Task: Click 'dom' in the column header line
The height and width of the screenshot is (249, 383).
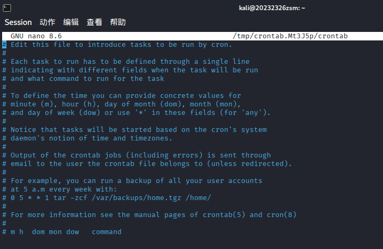Action: pyautogui.click(x=38, y=232)
